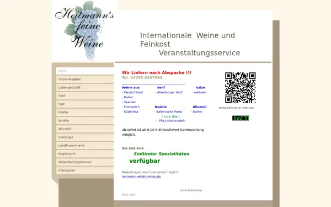Open the Sonstiges page

(x=85, y=137)
